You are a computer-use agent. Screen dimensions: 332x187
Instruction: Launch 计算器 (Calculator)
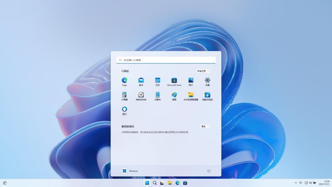[x=124, y=96]
